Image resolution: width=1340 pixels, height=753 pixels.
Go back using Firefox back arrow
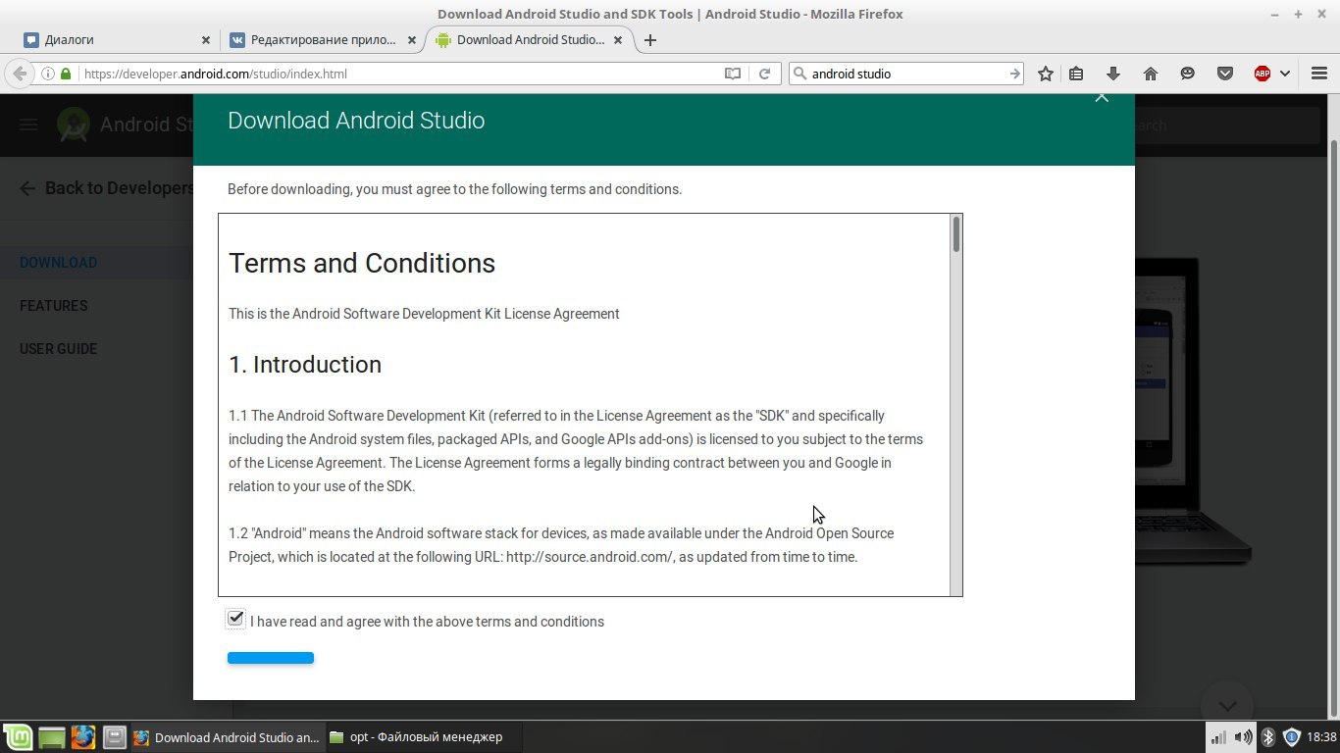[20, 74]
